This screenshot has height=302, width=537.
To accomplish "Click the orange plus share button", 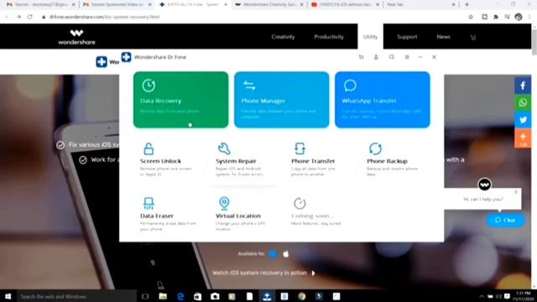I will pos(523,138).
